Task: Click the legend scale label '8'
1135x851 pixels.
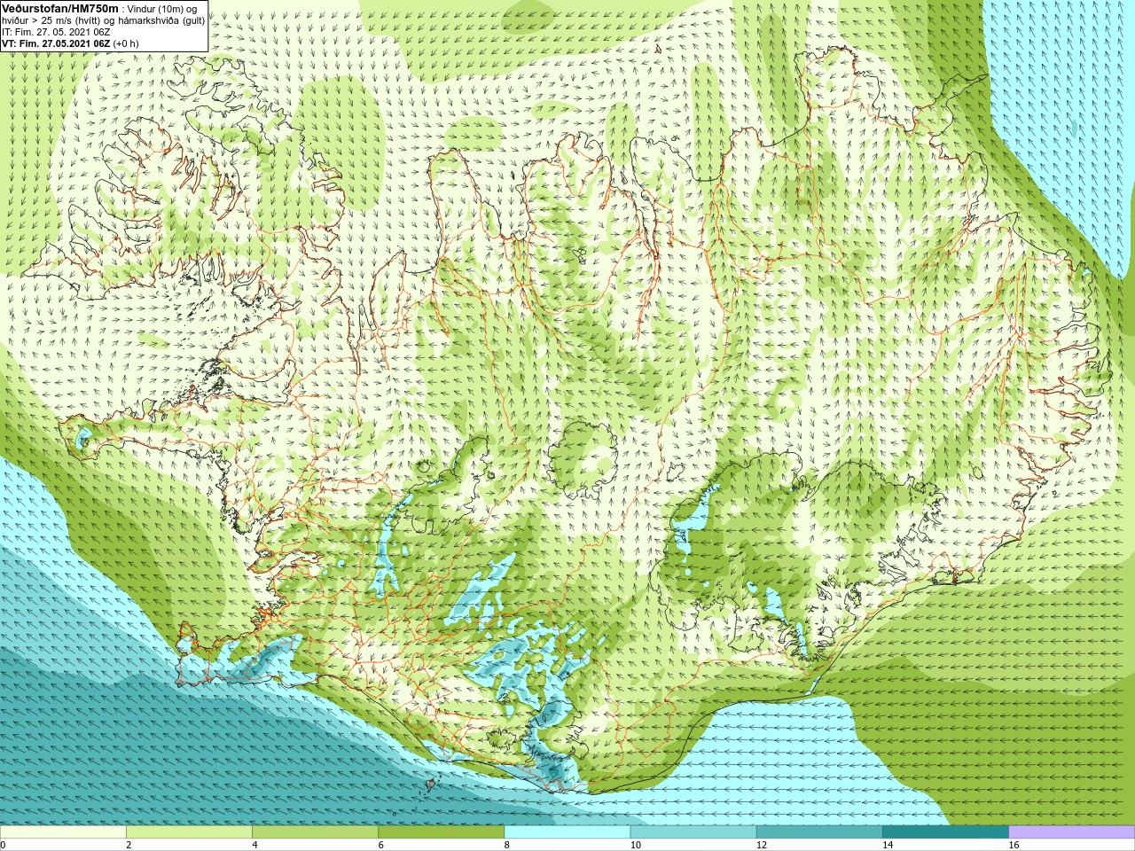Action: 506,846
